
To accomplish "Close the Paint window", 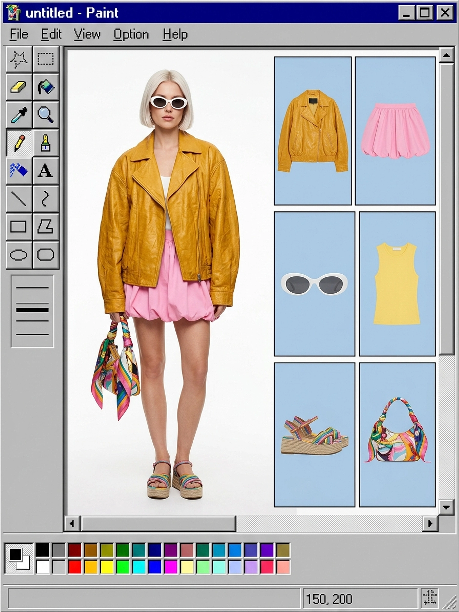I will tap(445, 13).
